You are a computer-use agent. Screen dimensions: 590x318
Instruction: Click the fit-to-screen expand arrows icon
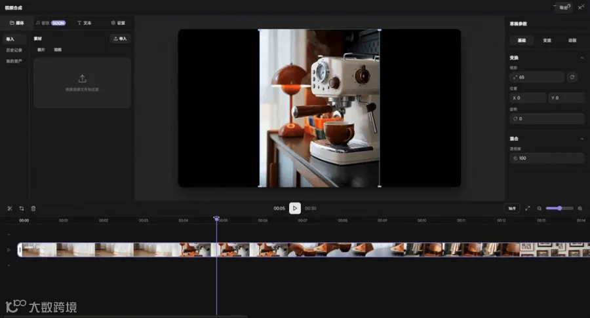(x=528, y=208)
